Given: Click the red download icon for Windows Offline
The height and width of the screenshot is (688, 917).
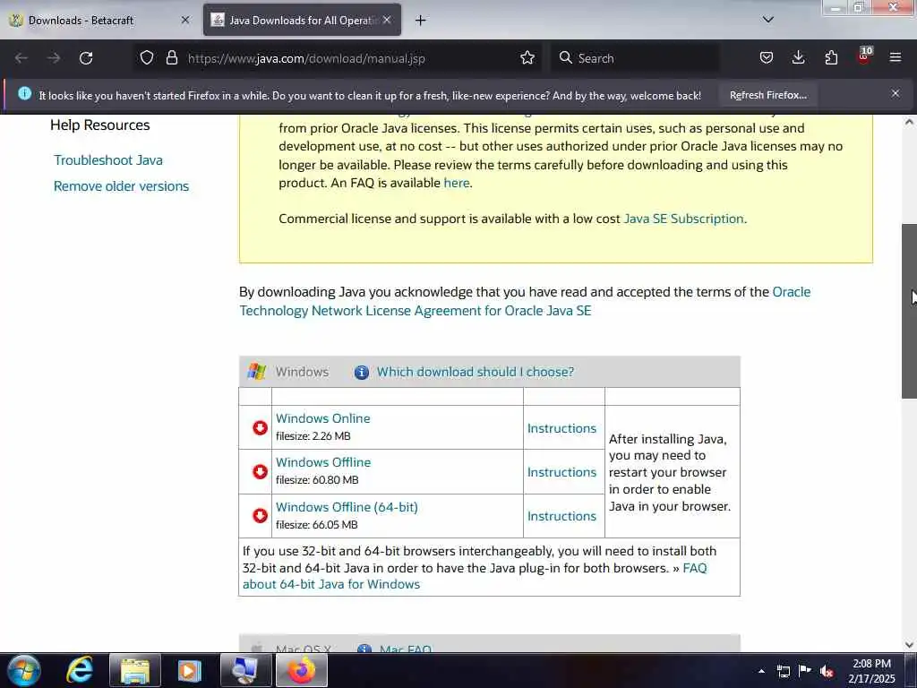Looking at the screenshot, I should click(x=261, y=471).
